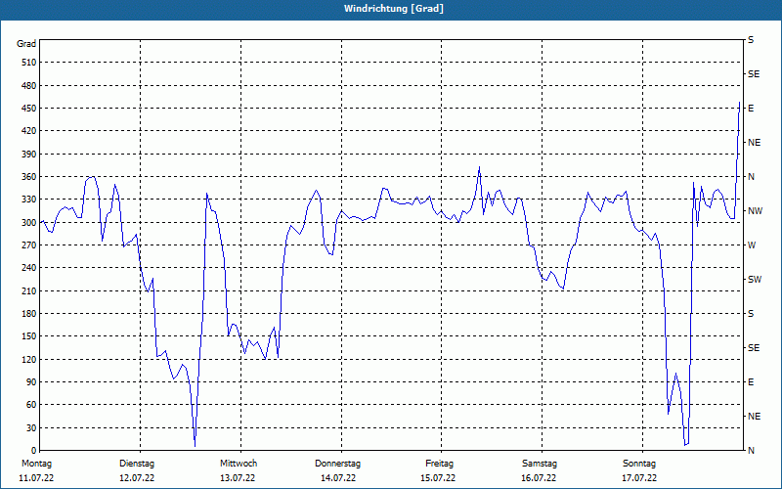Screen dimensions: 782x489
Task: Select the 420 axis value
Action: 29,131
